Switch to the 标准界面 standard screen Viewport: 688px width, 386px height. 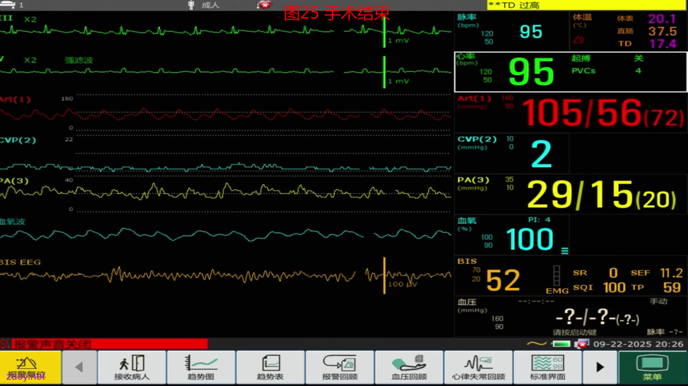click(548, 367)
